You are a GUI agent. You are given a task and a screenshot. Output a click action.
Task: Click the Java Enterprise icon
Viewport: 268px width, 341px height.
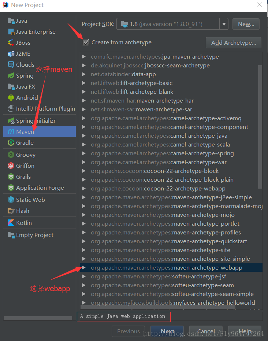click(11, 32)
